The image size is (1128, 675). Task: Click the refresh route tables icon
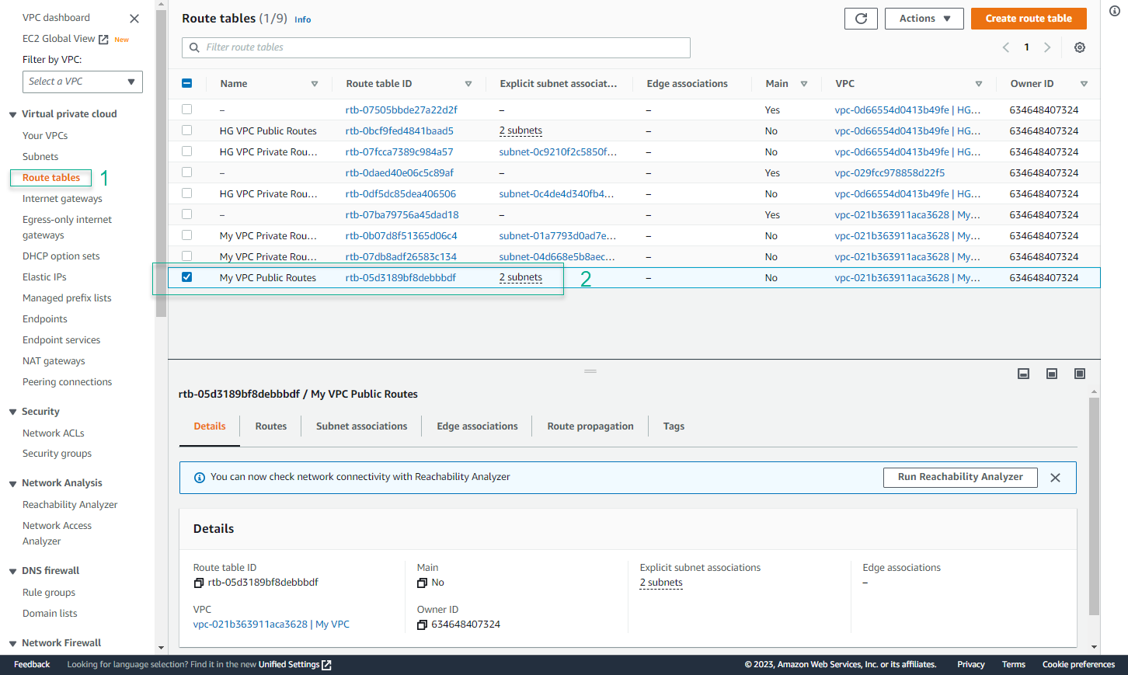point(861,19)
